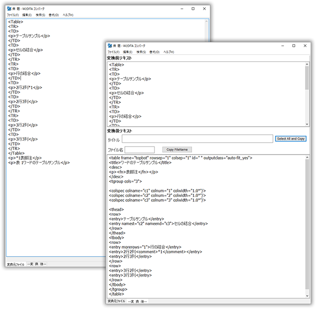Click <p>表 1ワードのテーブルサンプル</p> line
The width and height of the screenshot is (316, 309).
[39, 162]
